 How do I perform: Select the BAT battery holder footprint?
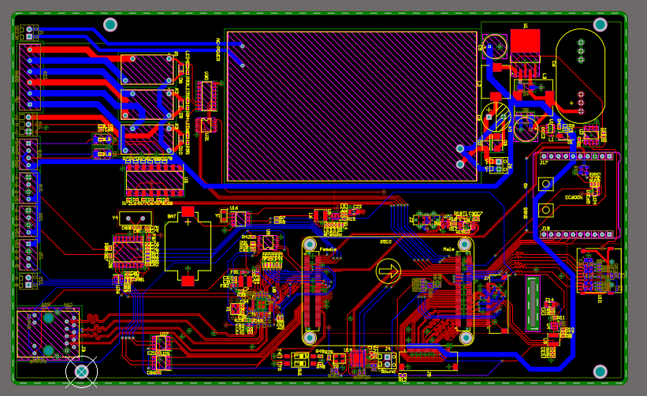(x=188, y=246)
